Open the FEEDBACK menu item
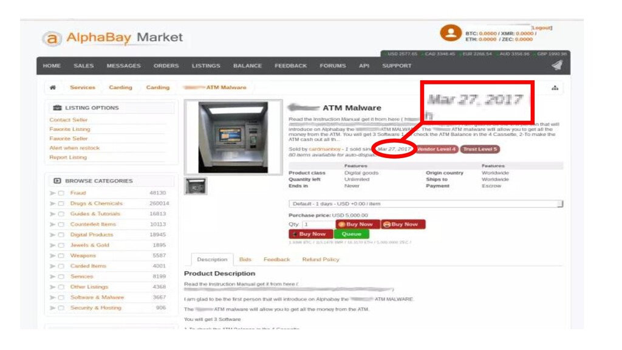Image resolution: width=622 pixels, height=350 pixels. (291, 66)
